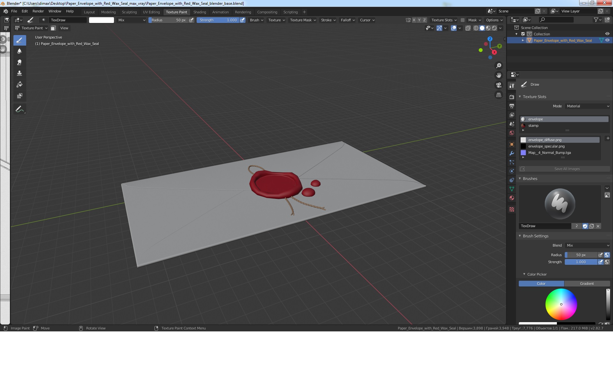Switch to the Shading workspace tab

[200, 12]
